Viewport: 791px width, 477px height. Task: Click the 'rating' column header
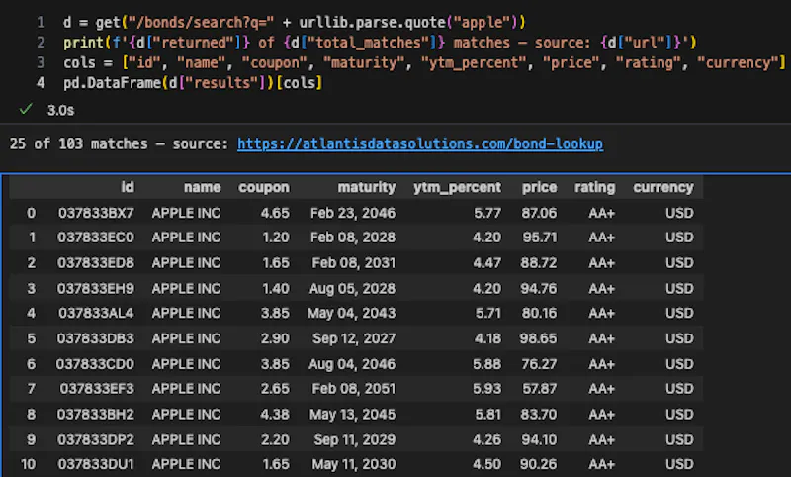click(x=595, y=187)
